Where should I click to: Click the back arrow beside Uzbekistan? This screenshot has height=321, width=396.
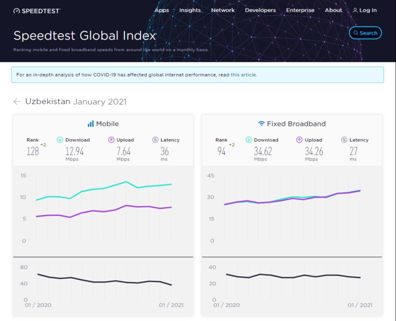[x=17, y=101]
